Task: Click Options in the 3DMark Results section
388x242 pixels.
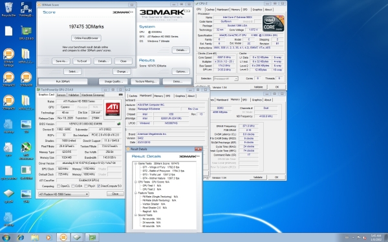Action: [x=181, y=72]
